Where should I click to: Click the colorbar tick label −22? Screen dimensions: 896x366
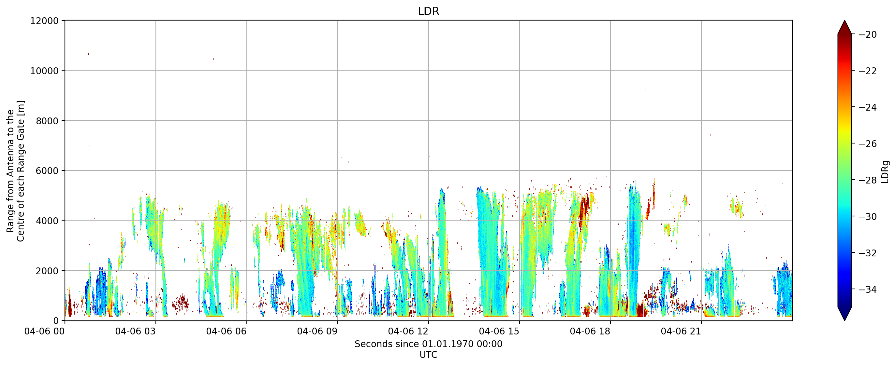coord(867,71)
